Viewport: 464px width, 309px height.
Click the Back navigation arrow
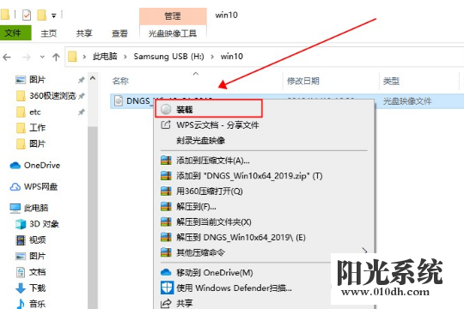[7, 57]
